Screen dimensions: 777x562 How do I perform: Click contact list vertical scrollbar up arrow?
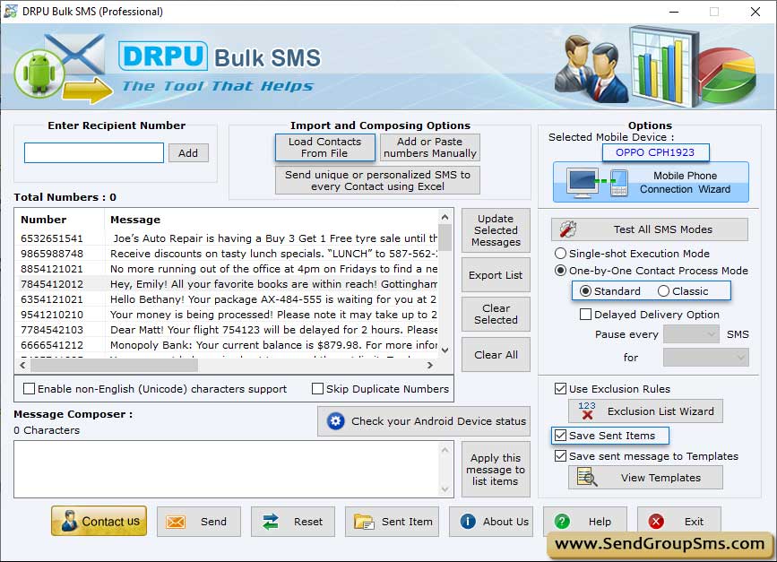coord(445,217)
